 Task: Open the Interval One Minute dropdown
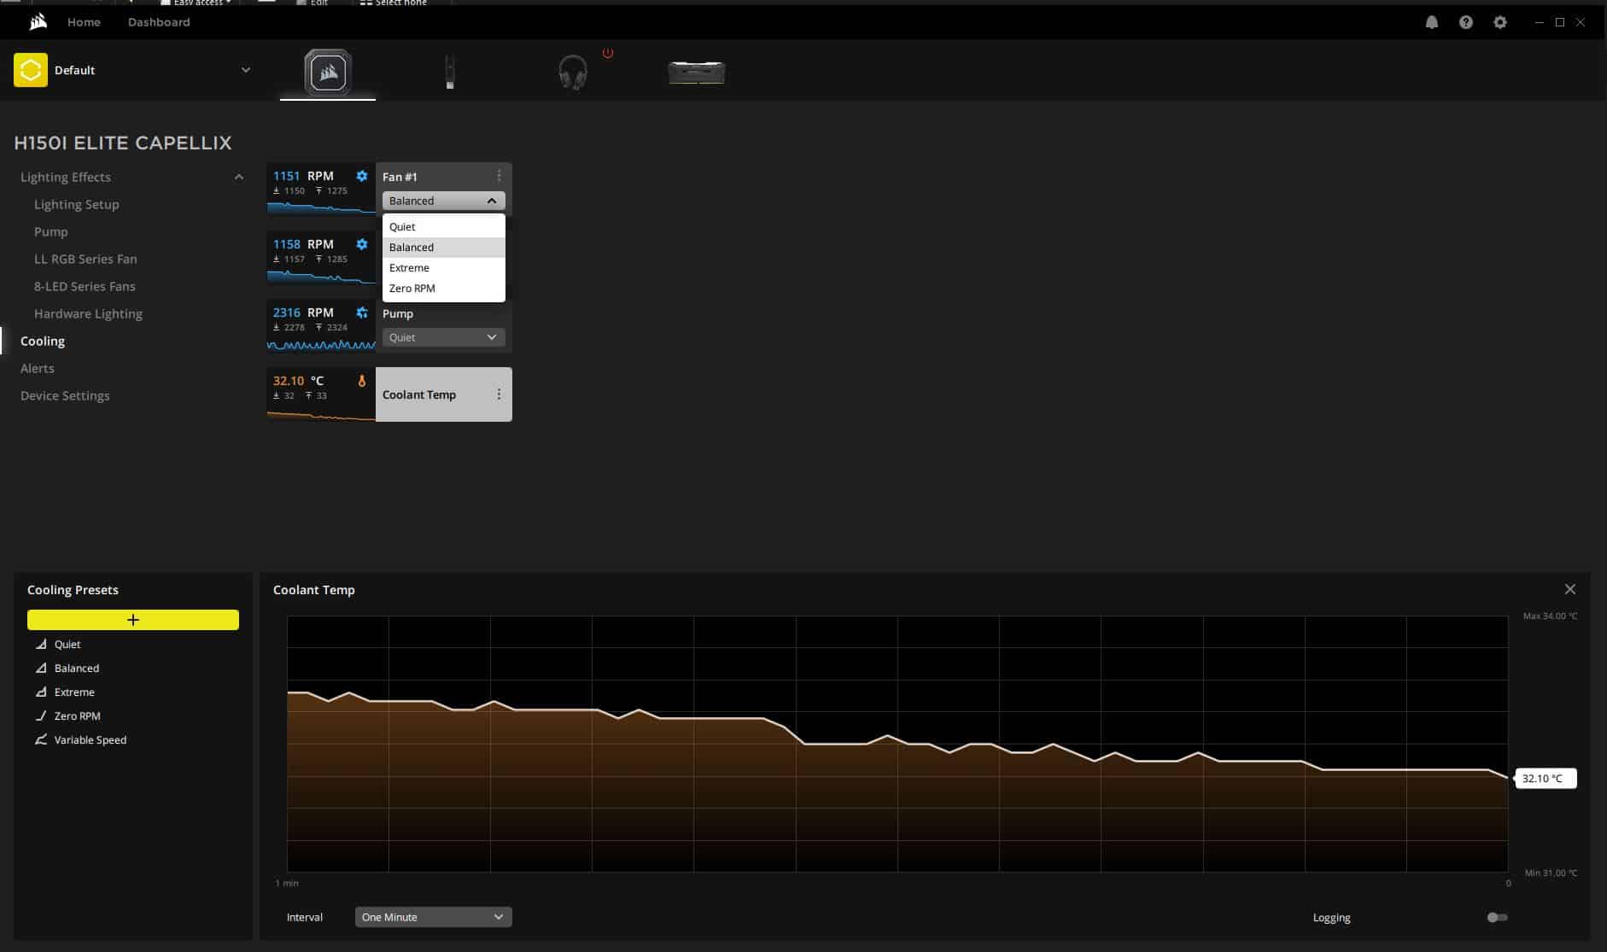pyautogui.click(x=433, y=917)
